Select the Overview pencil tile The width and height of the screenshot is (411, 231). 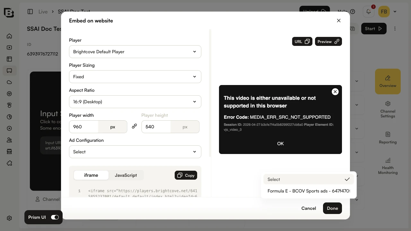(x=388, y=81)
